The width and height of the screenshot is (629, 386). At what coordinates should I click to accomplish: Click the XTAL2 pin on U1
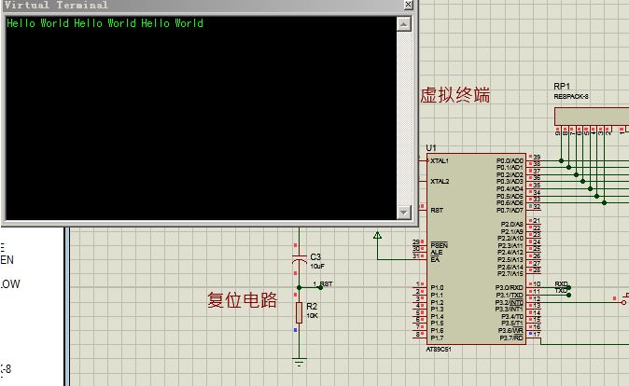click(440, 182)
